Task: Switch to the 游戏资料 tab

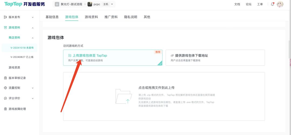Action: point(91,17)
